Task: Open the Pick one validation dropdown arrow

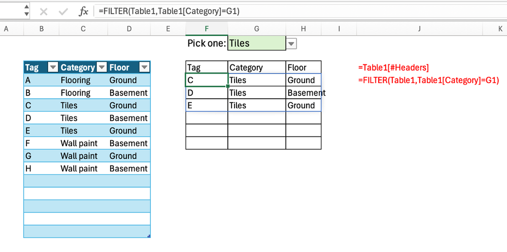Action: 292,44
